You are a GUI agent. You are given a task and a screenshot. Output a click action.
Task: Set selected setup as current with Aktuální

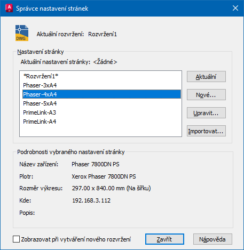pos(206,77)
